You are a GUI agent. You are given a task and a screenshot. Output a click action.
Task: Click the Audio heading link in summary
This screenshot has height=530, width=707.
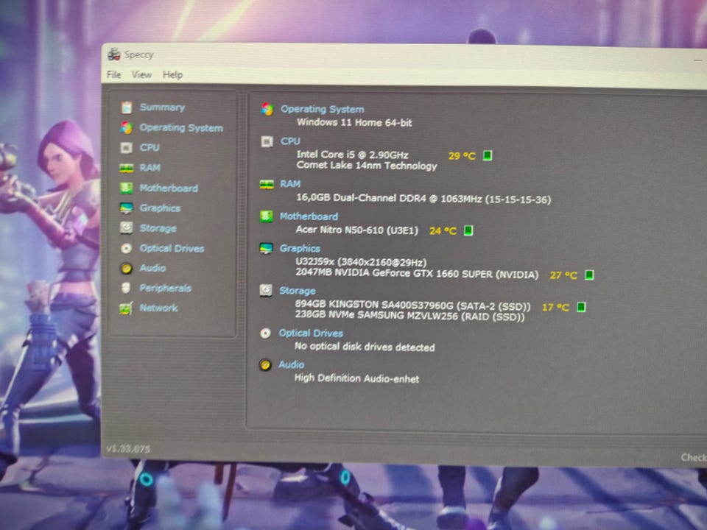pyautogui.click(x=292, y=364)
